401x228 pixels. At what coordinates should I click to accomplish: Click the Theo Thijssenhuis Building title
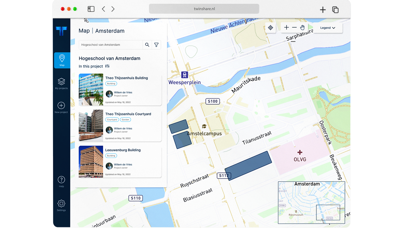click(x=127, y=78)
